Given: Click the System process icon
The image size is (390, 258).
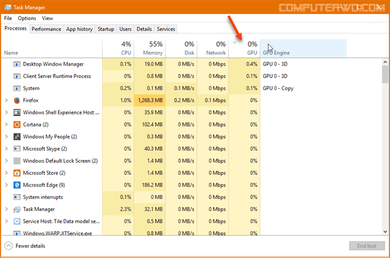Looking at the screenshot, I should pyautogui.click(x=16, y=88).
